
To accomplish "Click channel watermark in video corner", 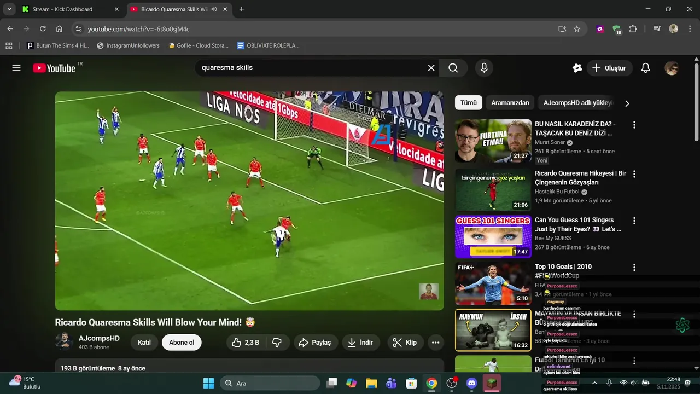I will (429, 292).
